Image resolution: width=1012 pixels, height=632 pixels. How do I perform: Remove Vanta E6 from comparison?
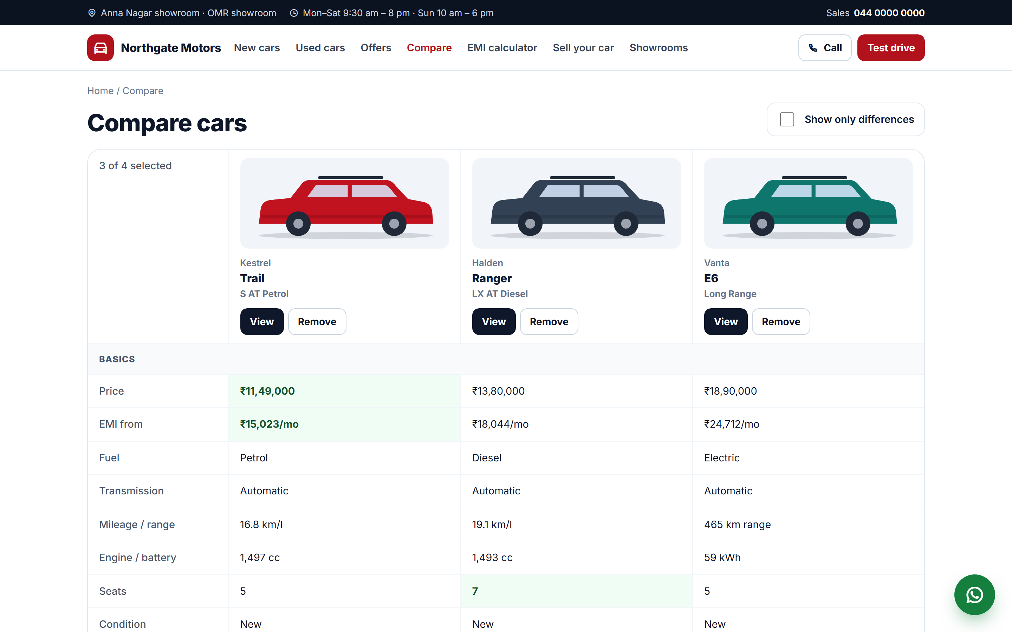(781, 321)
